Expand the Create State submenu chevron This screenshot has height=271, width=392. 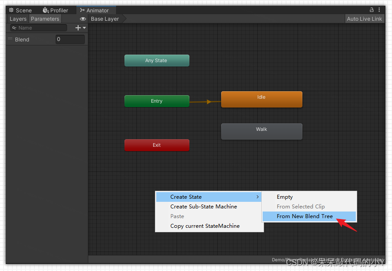click(257, 197)
